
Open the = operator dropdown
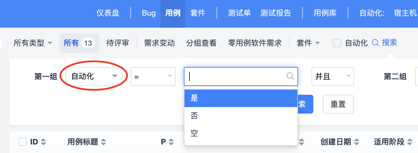pyautogui.click(x=153, y=76)
